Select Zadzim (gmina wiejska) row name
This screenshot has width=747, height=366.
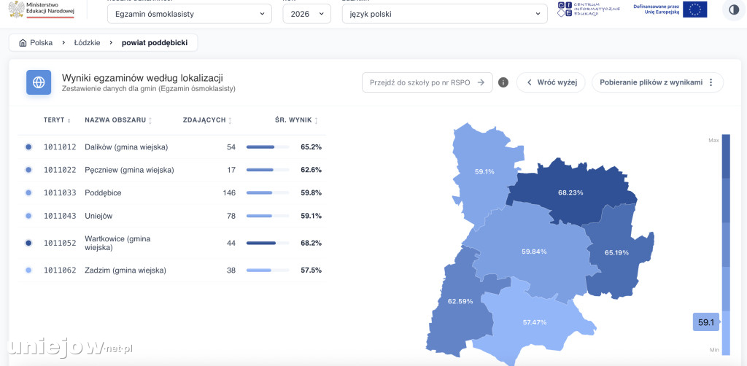(125, 270)
